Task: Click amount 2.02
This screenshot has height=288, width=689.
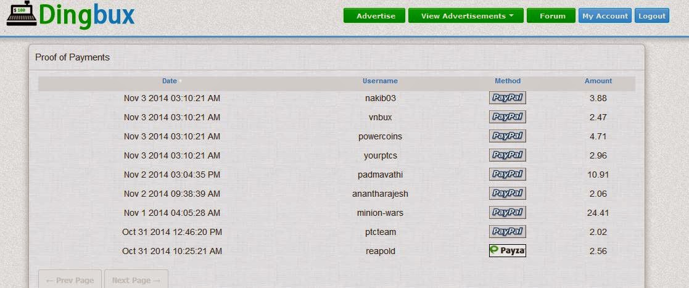Action: 598,232
